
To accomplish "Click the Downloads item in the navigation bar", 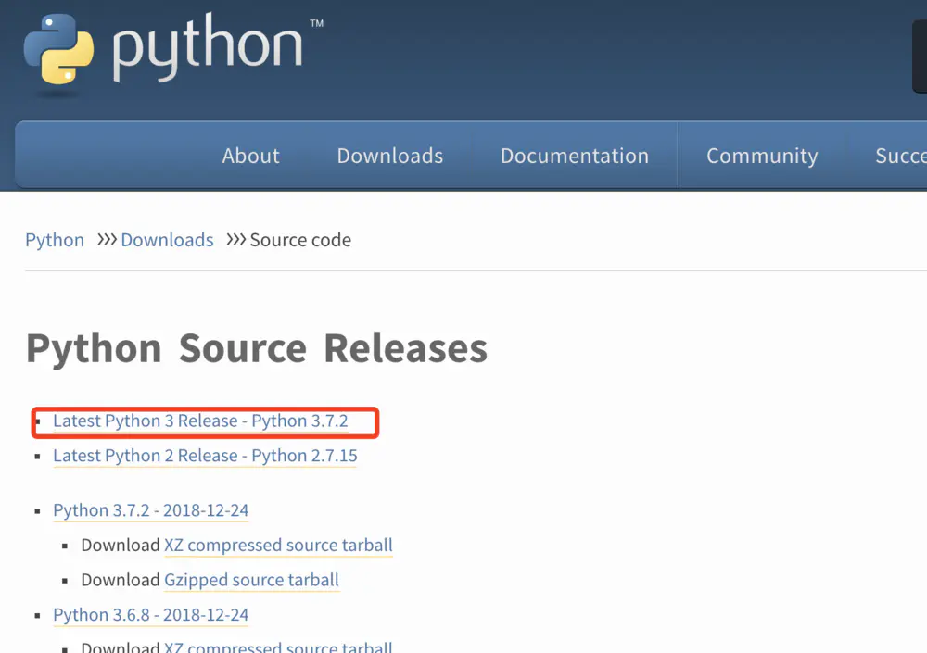I will 389,156.
